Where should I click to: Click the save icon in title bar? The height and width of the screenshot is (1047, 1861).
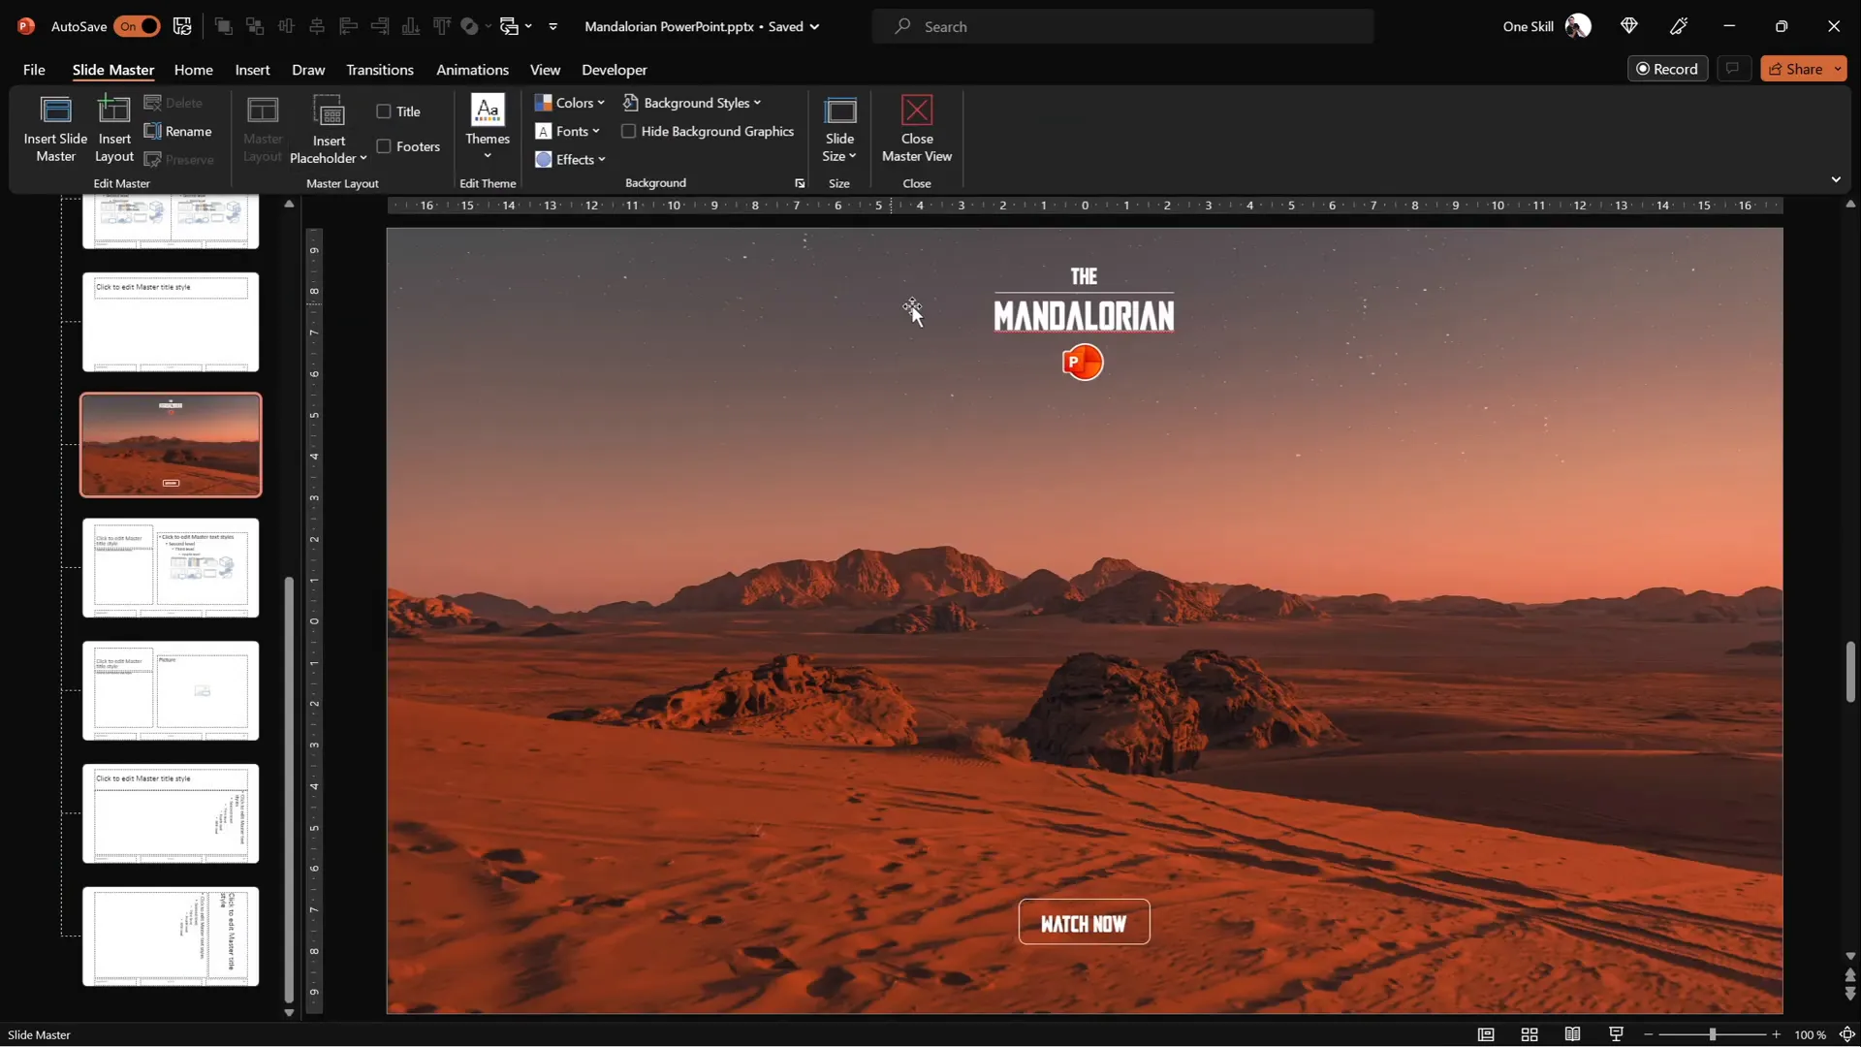pyautogui.click(x=182, y=26)
